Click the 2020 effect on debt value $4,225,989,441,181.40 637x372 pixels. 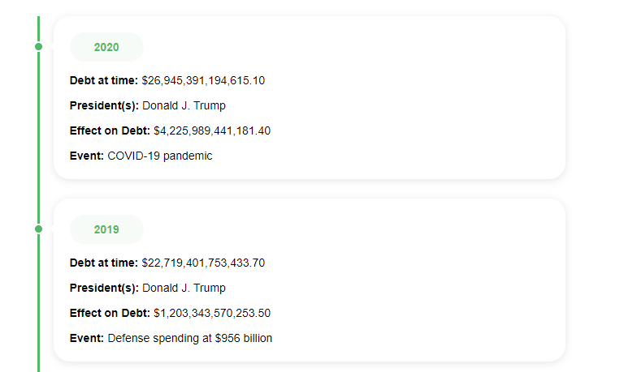tap(212, 131)
